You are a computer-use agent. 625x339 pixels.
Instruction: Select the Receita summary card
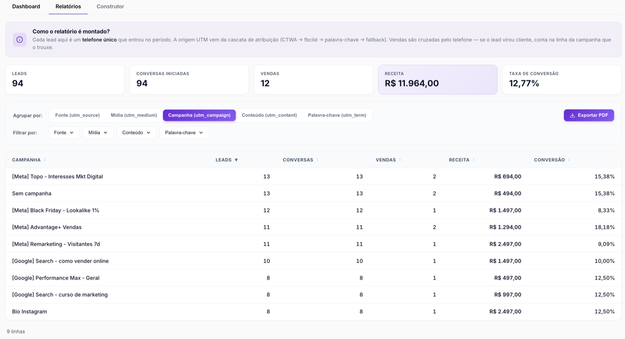438,79
